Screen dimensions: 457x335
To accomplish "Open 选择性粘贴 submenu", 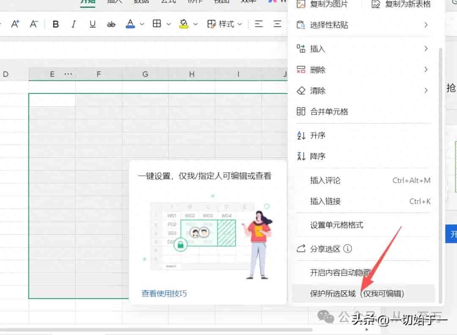I will point(363,25).
